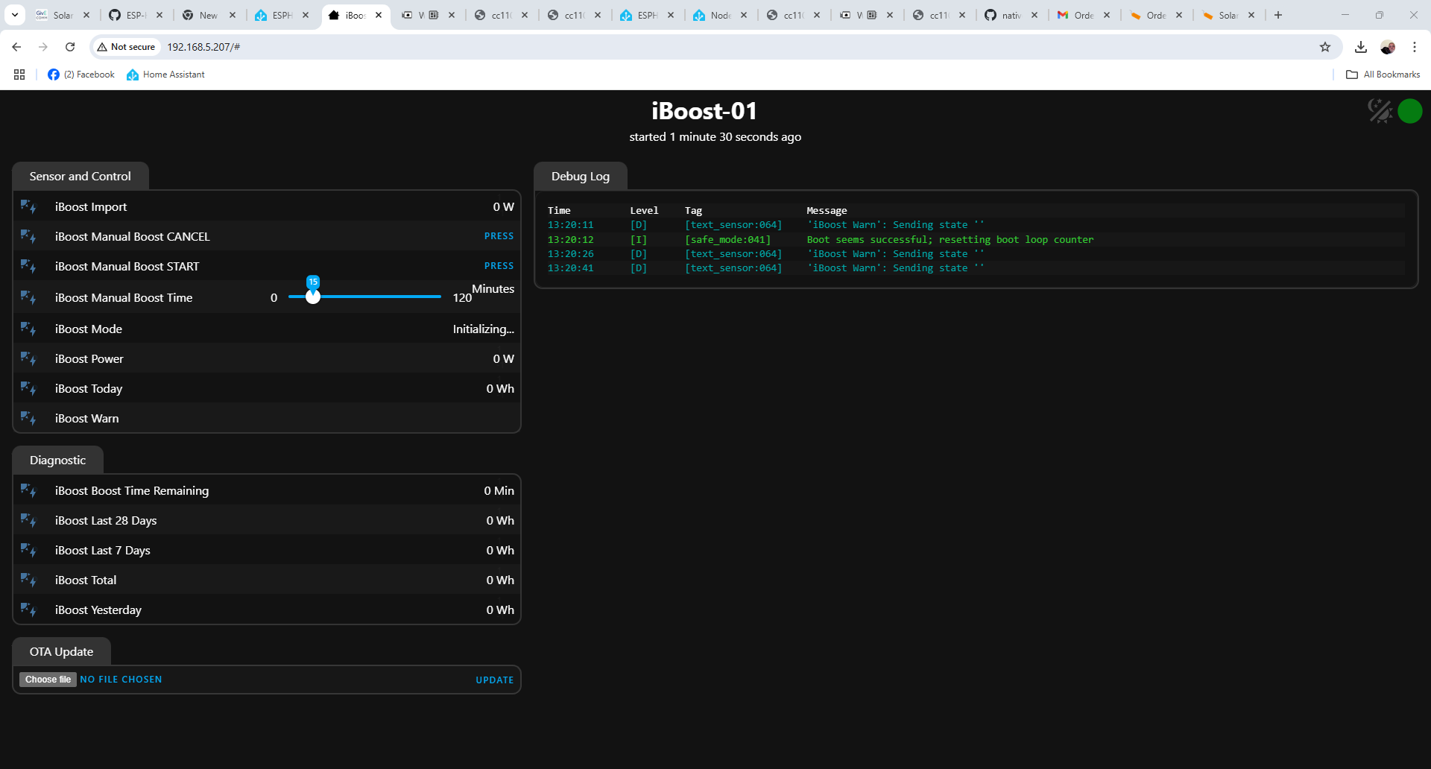1431x769 pixels.
Task: Open the browser downloads icon
Action: tap(1361, 47)
